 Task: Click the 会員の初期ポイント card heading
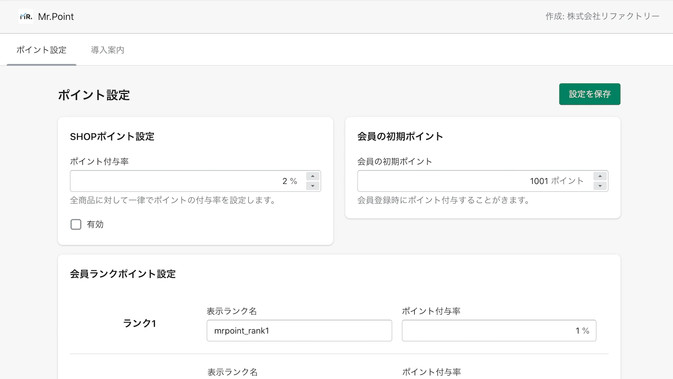click(400, 136)
